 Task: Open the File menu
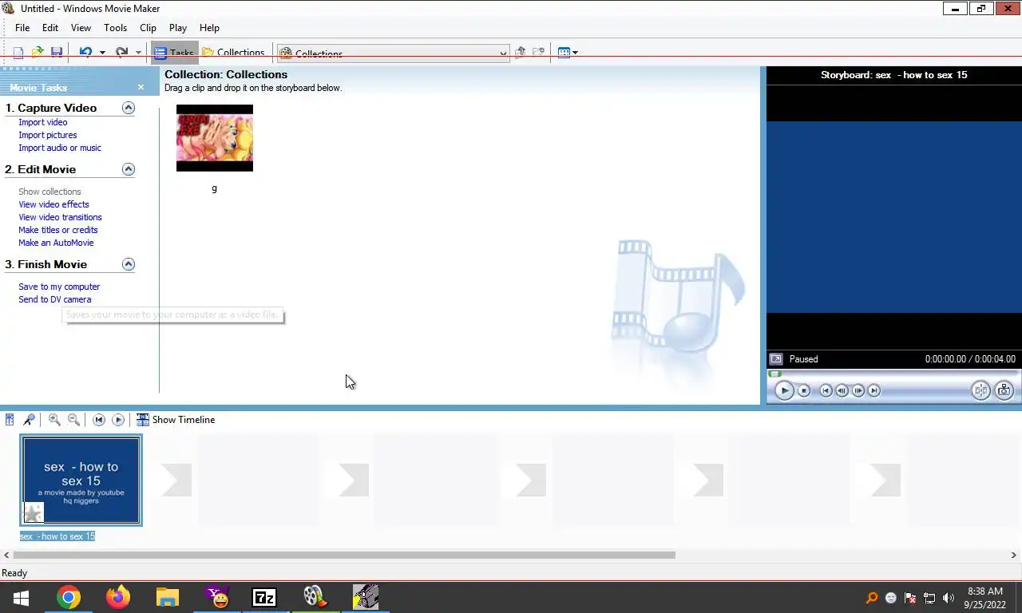pos(22,27)
